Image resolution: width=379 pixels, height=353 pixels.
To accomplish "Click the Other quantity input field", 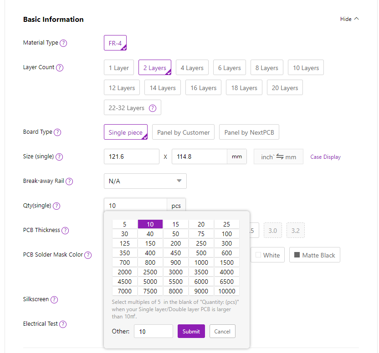I will [153, 332].
